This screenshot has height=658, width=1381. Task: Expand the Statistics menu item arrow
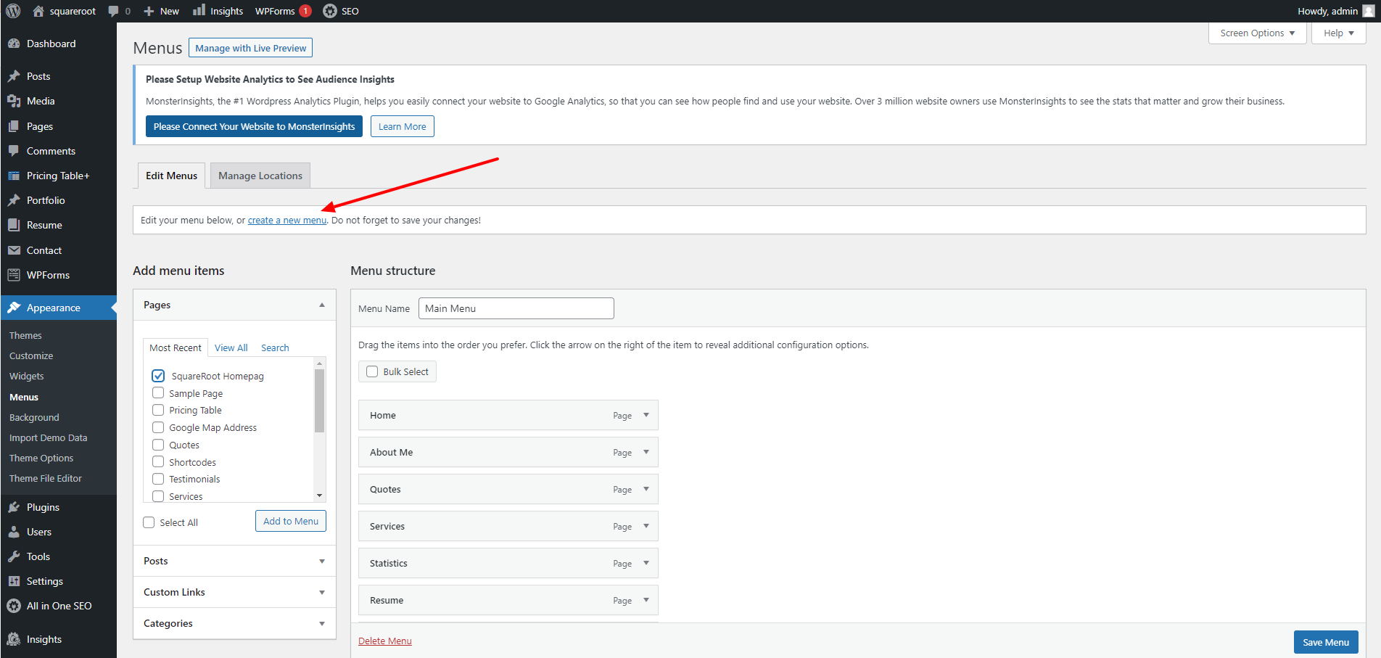646,563
